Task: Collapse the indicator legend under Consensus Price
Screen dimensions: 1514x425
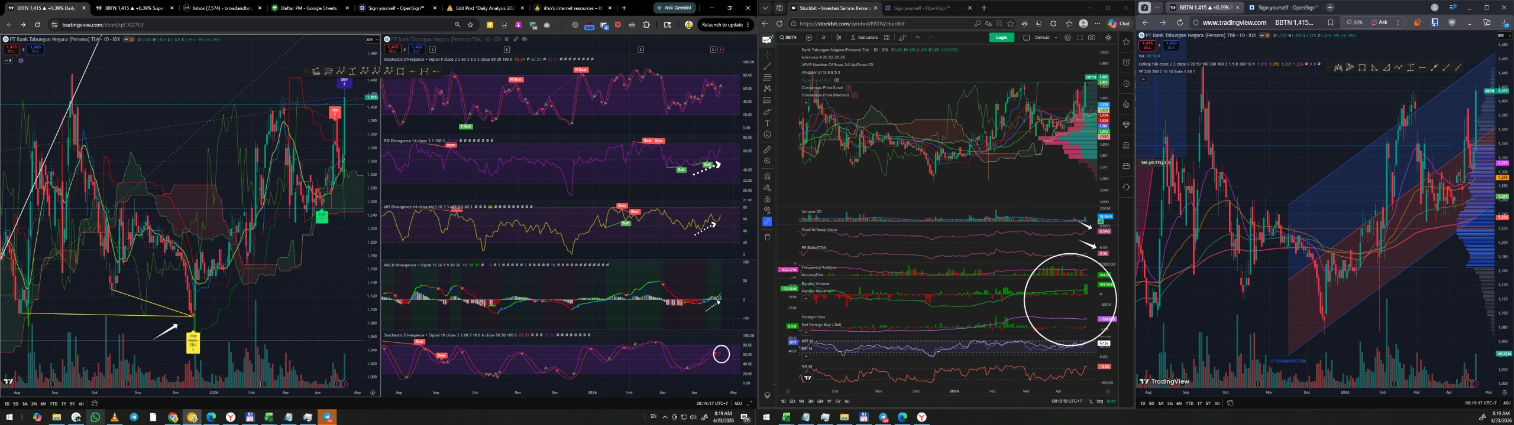Action: [805, 103]
